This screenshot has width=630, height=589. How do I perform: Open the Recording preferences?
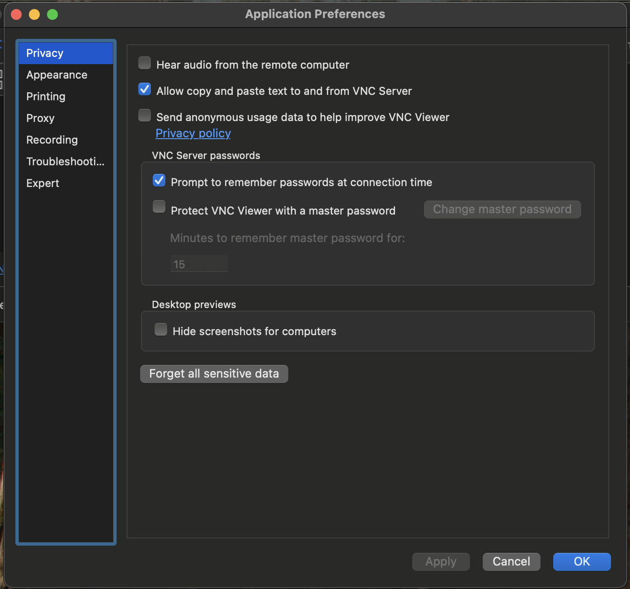tap(66, 140)
